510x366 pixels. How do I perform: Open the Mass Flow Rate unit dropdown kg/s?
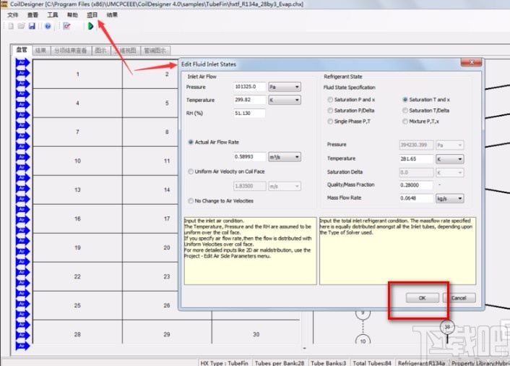(x=450, y=198)
